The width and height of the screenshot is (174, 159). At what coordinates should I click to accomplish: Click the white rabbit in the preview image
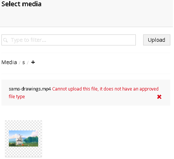click(x=19, y=140)
